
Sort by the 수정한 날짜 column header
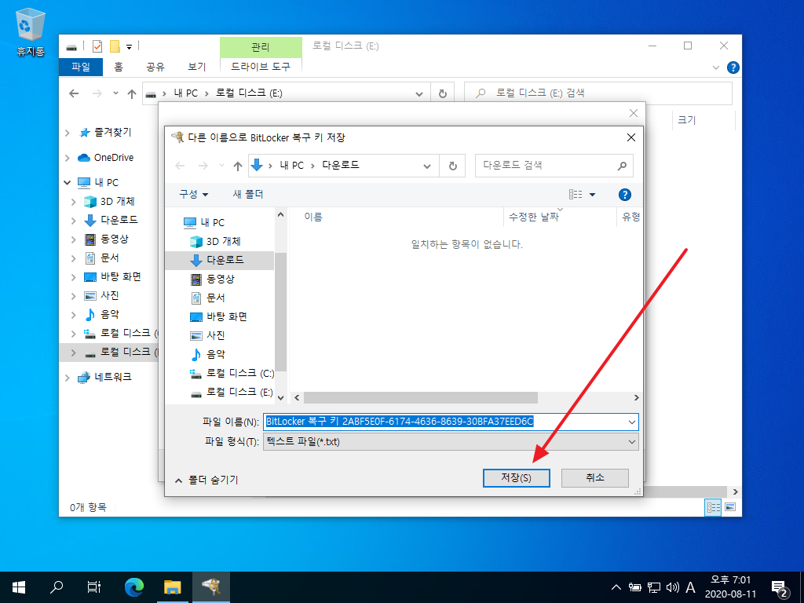click(x=533, y=217)
